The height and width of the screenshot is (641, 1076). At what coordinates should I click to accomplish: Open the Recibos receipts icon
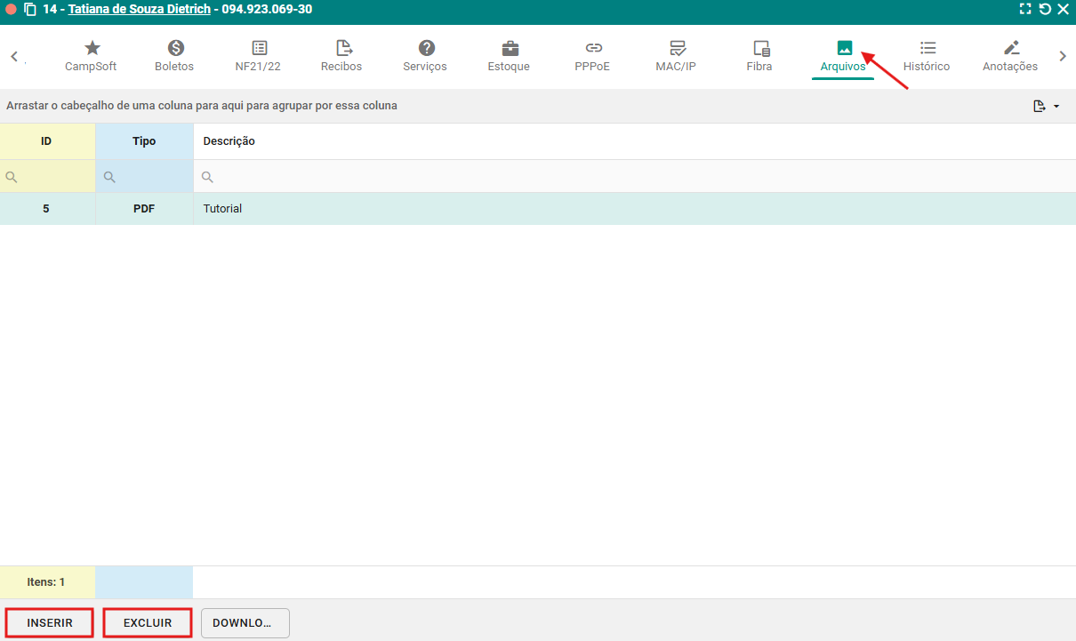342,49
